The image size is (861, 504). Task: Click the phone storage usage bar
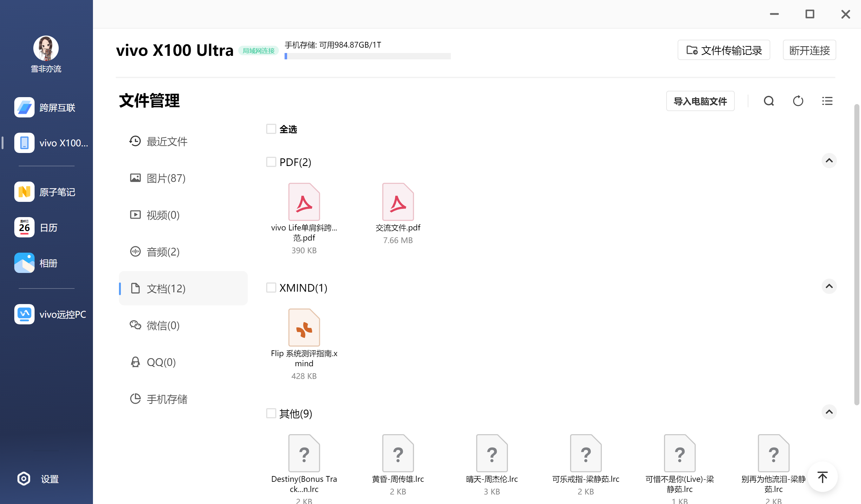(368, 56)
